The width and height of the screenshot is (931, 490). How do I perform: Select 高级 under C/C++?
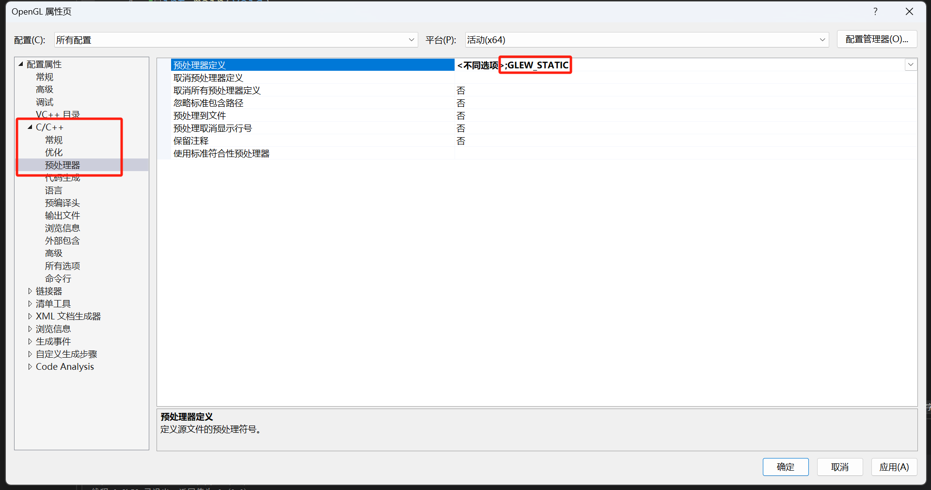point(54,253)
